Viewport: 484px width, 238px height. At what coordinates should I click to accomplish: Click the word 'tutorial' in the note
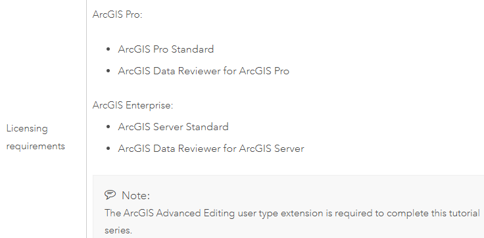462,213
